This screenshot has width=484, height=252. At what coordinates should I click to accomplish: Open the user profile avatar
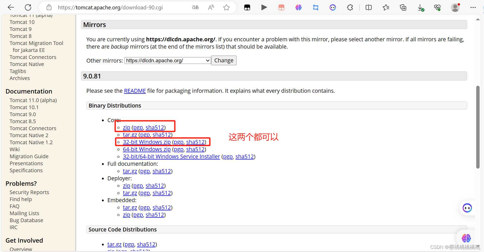coord(455,8)
